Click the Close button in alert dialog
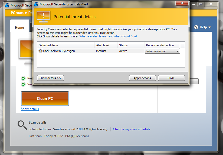This screenshot has height=155, width=223. point(171,78)
